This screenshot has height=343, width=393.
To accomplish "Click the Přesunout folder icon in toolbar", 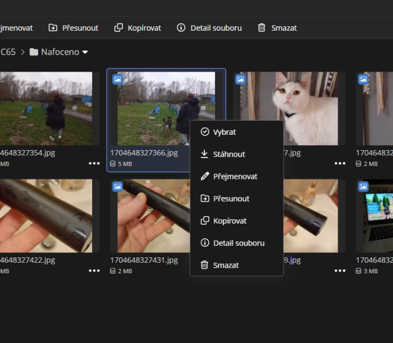I will (x=53, y=28).
